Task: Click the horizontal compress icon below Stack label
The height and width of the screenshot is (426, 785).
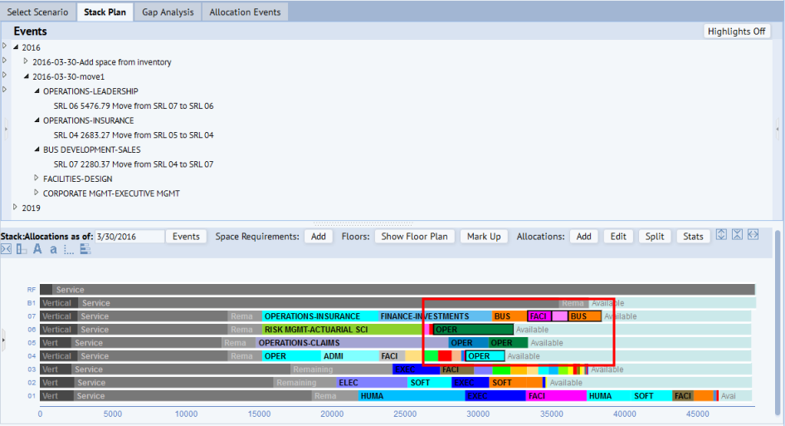Action: point(6,249)
